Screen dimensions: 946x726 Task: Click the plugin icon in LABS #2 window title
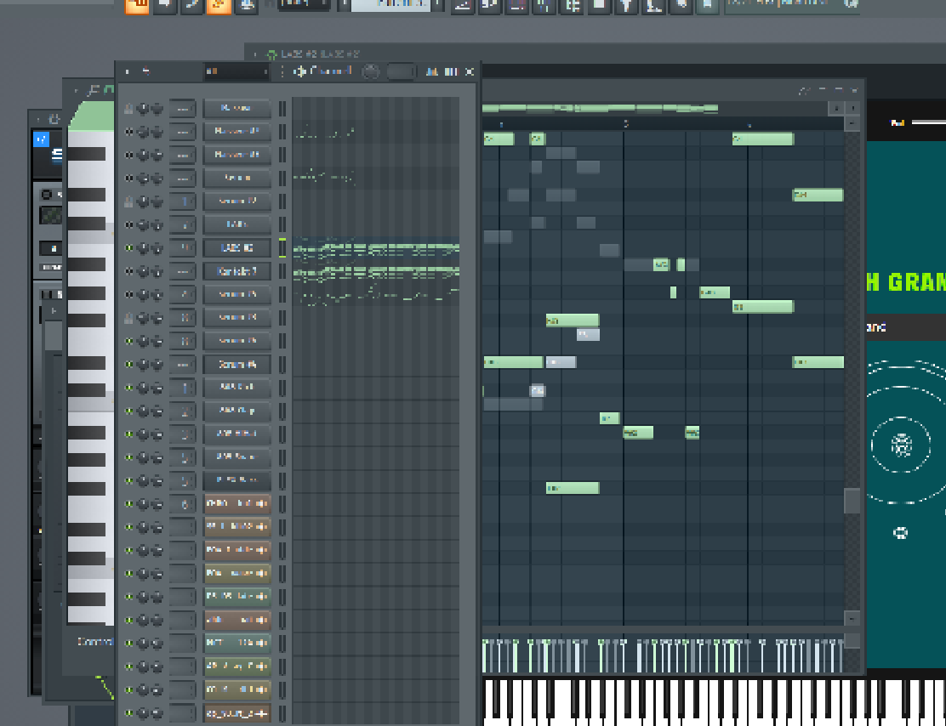pyautogui.click(x=271, y=54)
